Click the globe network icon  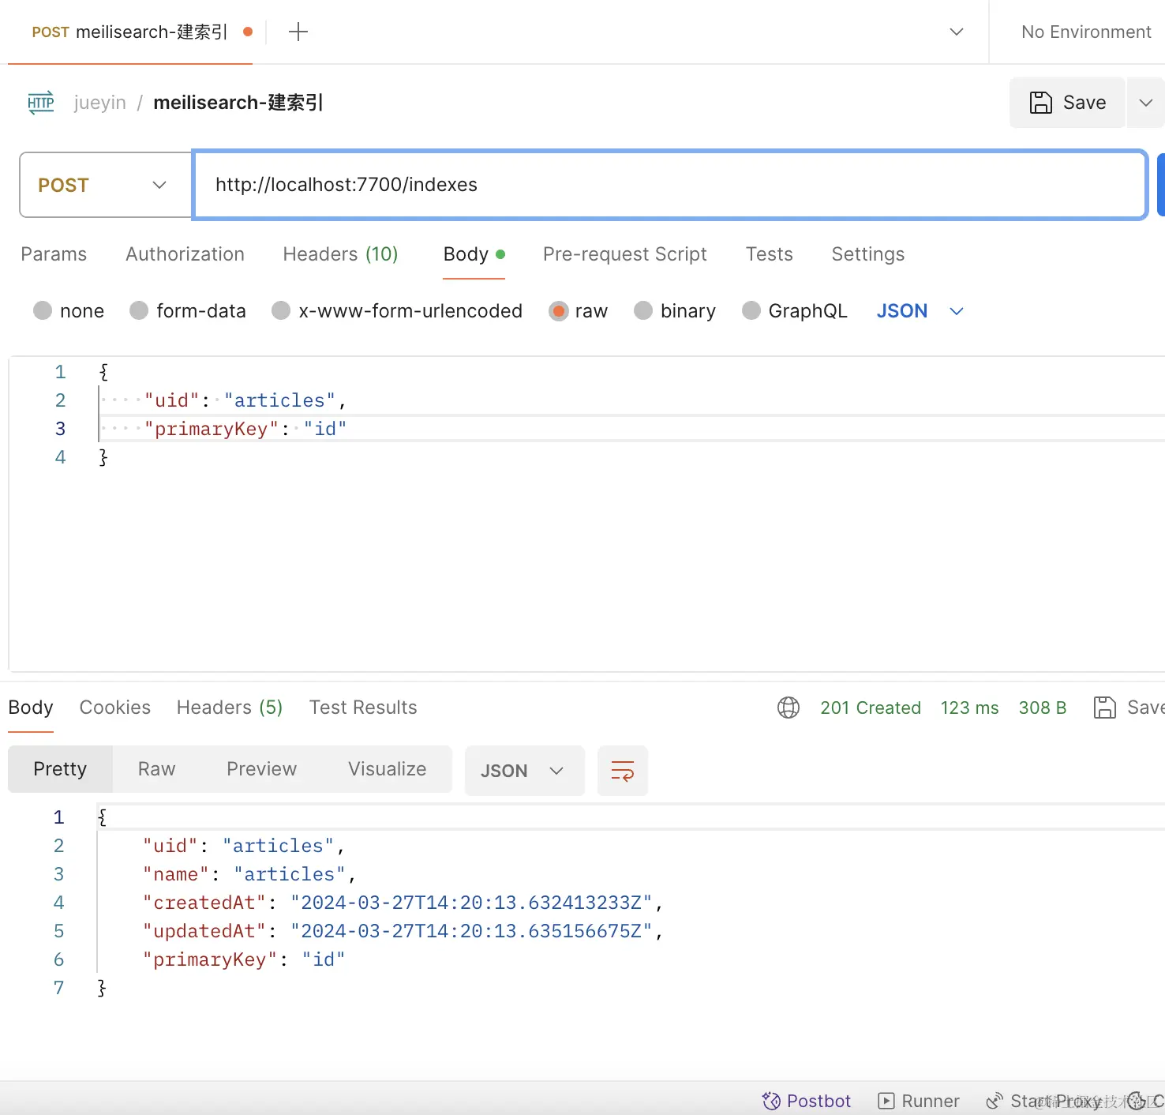789,708
